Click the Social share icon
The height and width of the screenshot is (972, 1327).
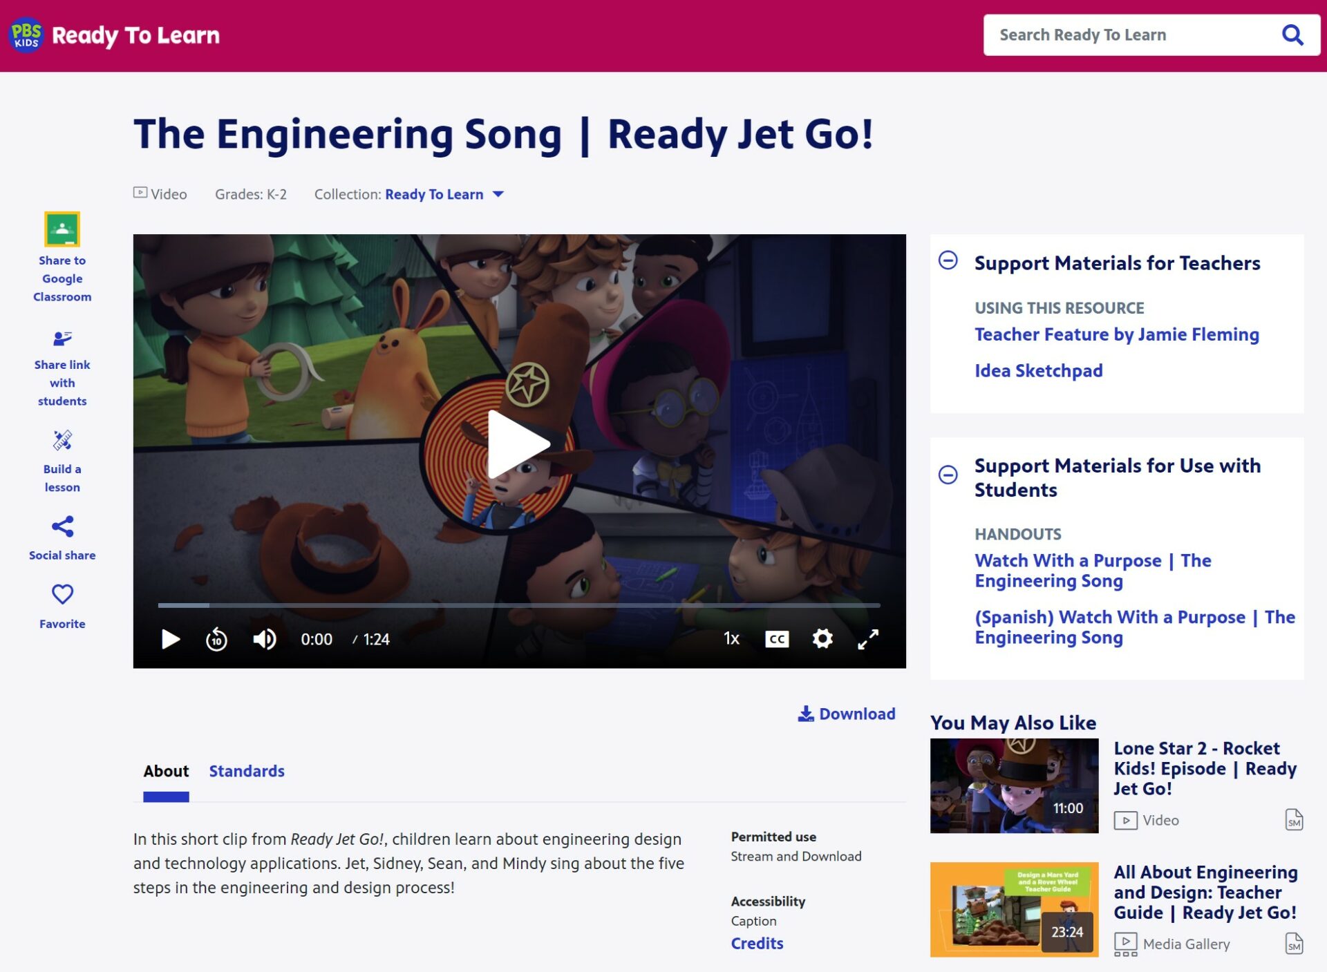pos(62,526)
